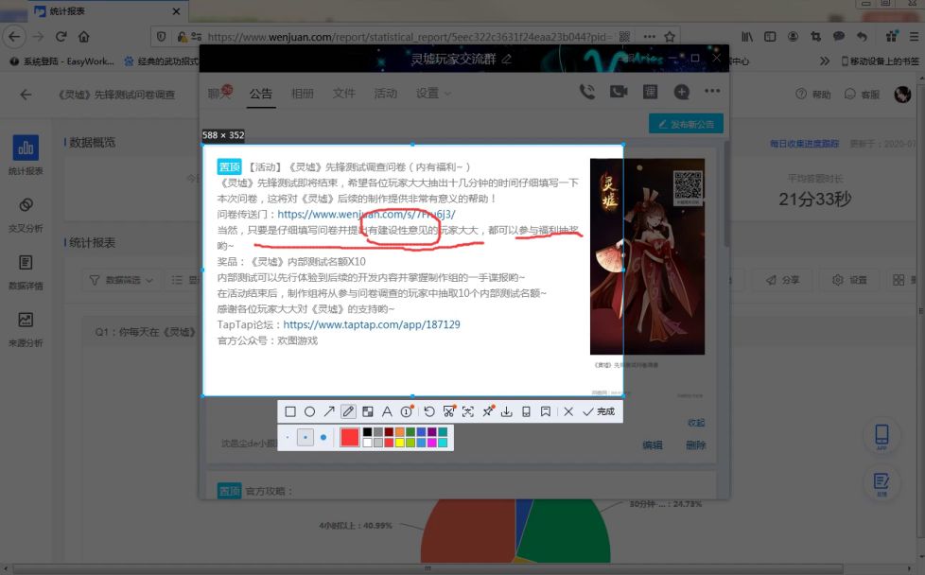Open the 数据筛选 filter dropdown
This screenshot has width=925, height=575.
pyautogui.click(x=122, y=281)
